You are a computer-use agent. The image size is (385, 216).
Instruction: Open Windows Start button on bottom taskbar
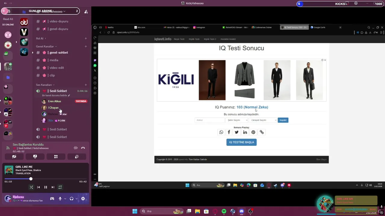click(x=135, y=211)
